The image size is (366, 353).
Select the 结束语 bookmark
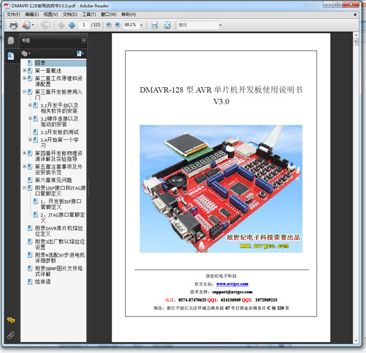pyautogui.click(x=43, y=282)
